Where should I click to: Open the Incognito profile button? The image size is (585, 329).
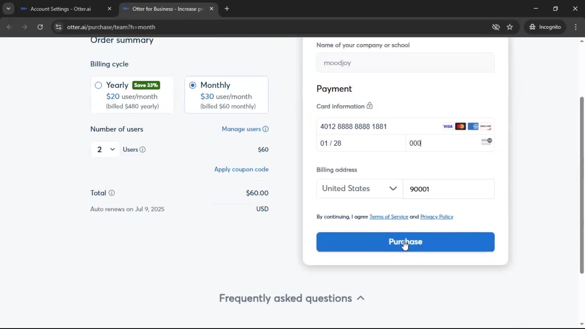[545, 27]
